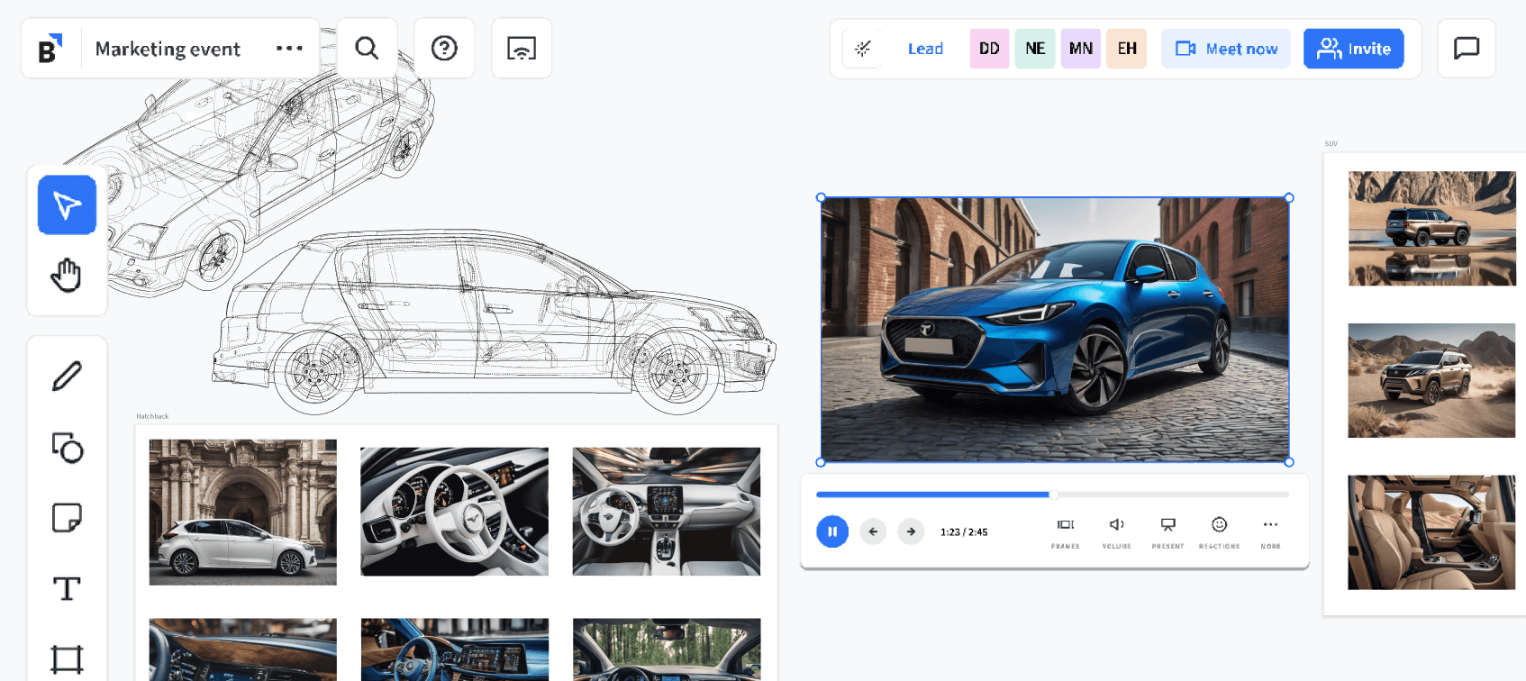Open the More options in player bar
Image resolution: width=1526 pixels, height=681 pixels.
click(1271, 532)
